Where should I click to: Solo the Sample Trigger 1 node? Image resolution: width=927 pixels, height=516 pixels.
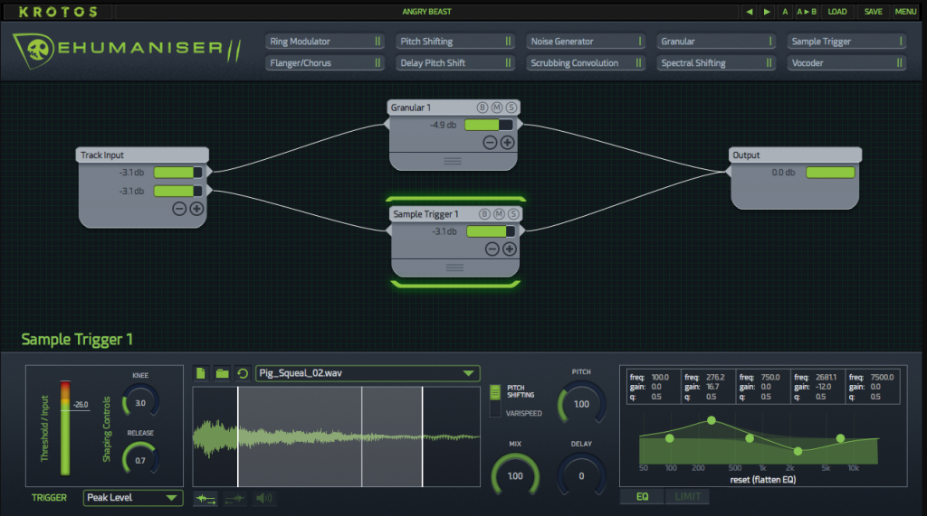tap(514, 214)
